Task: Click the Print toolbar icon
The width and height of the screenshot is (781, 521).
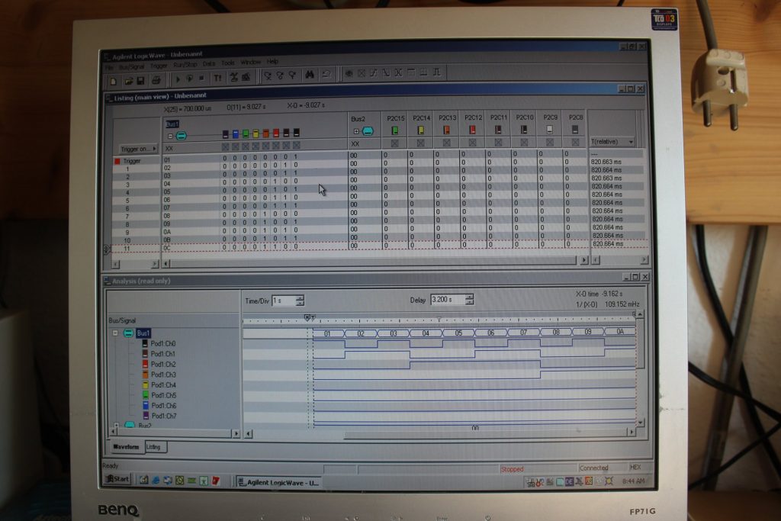Action: [x=156, y=79]
